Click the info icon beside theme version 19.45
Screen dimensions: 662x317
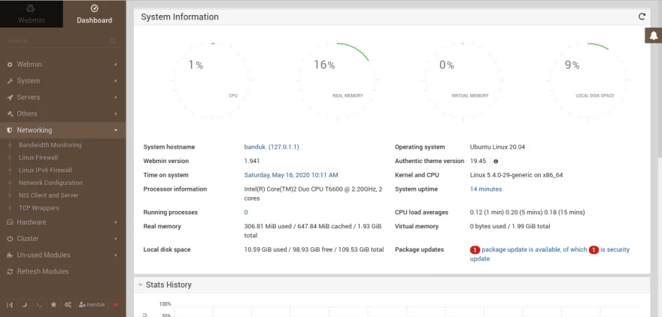495,161
